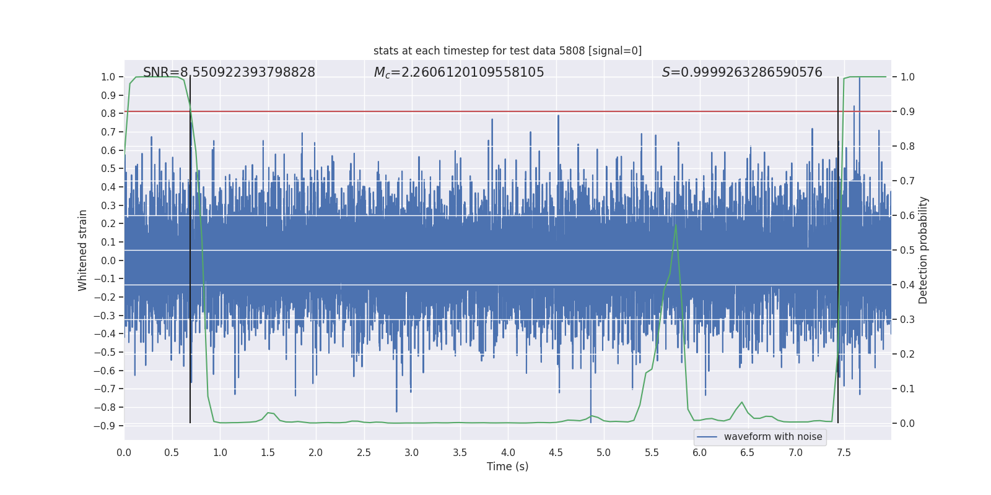Click the plot title about test data 5808
This screenshot has width=991, height=495.
click(507, 51)
